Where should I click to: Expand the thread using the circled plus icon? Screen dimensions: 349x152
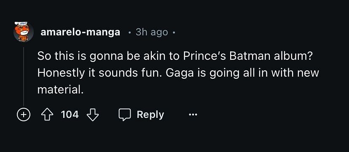pyautogui.click(x=24, y=115)
